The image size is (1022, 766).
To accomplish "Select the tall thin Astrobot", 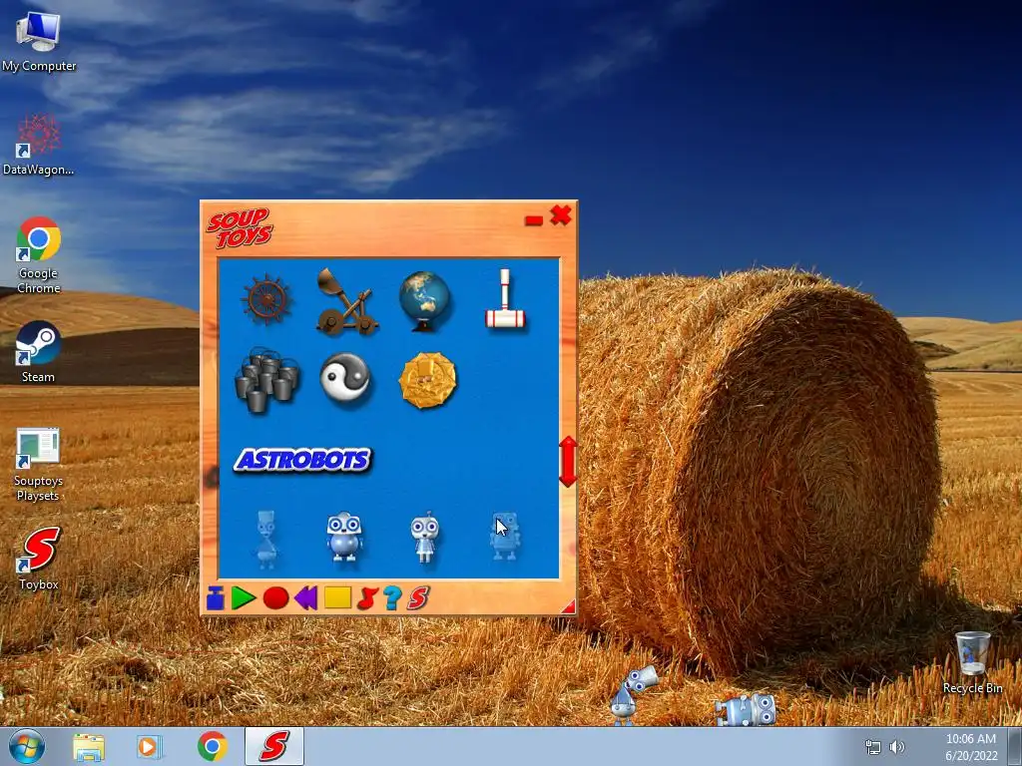I will 266,538.
